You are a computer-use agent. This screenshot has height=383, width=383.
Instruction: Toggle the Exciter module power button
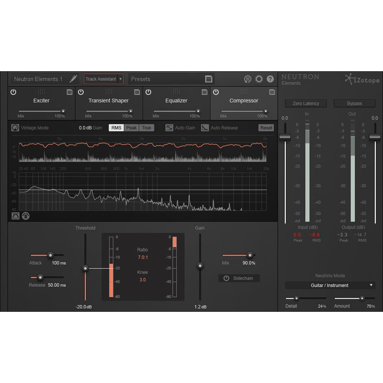[x=13, y=92]
